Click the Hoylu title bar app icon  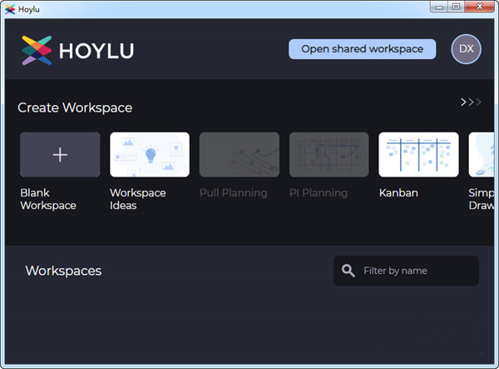click(x=10, y=9)
